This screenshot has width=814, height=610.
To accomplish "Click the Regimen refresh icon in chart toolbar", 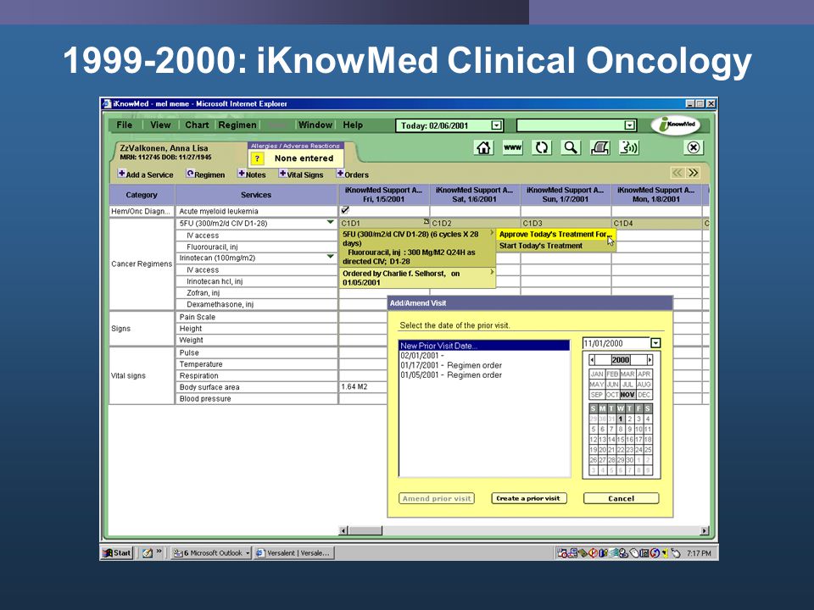I will pyautogui.click(x=190, y=173).
